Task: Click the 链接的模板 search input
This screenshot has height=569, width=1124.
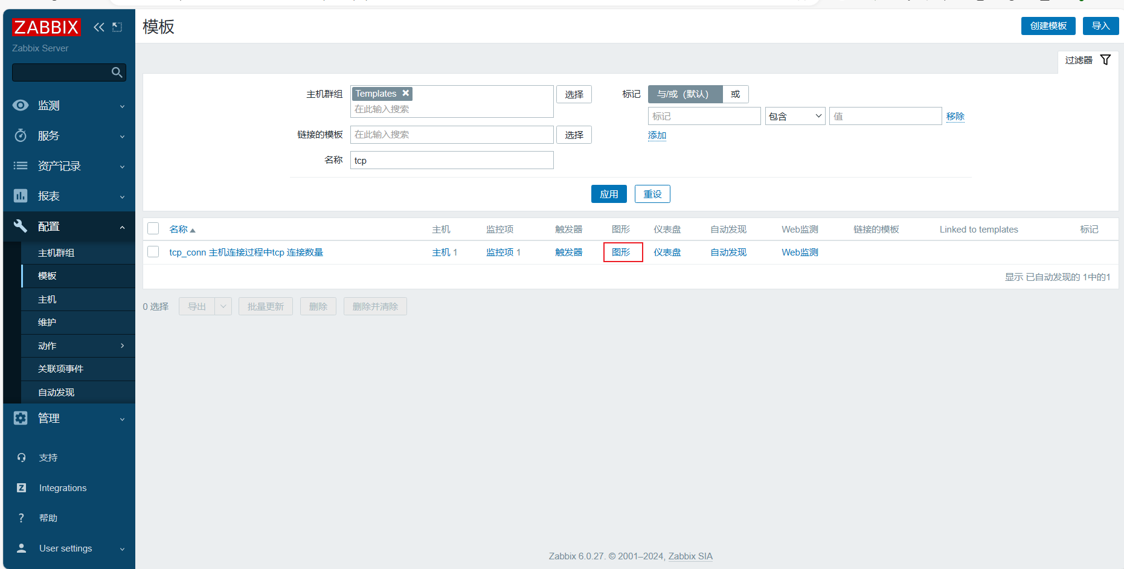Action: tap(452, 135)
